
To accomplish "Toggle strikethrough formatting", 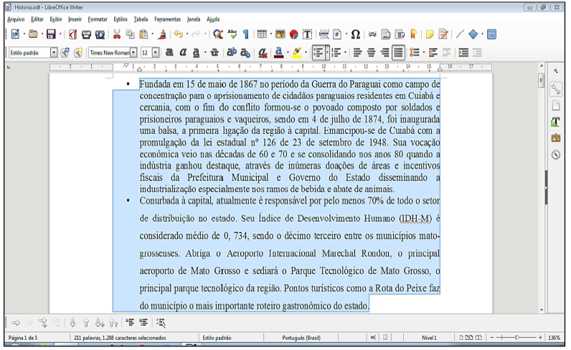I will pyautogui.click(x=214, y=53).
